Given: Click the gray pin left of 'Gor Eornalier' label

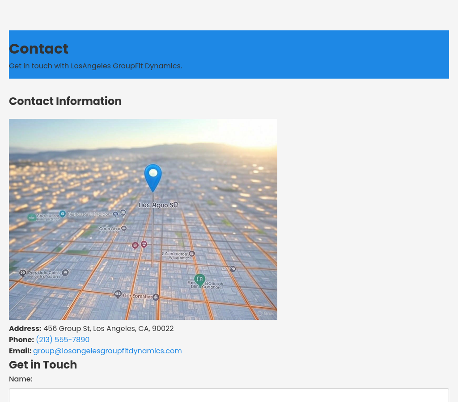Looking at the screenshot, I should [x=118, y=294].
